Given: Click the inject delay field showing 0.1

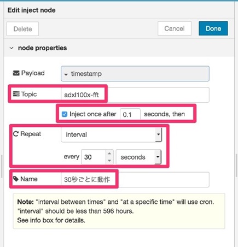Looking at the screenshot, I should [130, 114].
